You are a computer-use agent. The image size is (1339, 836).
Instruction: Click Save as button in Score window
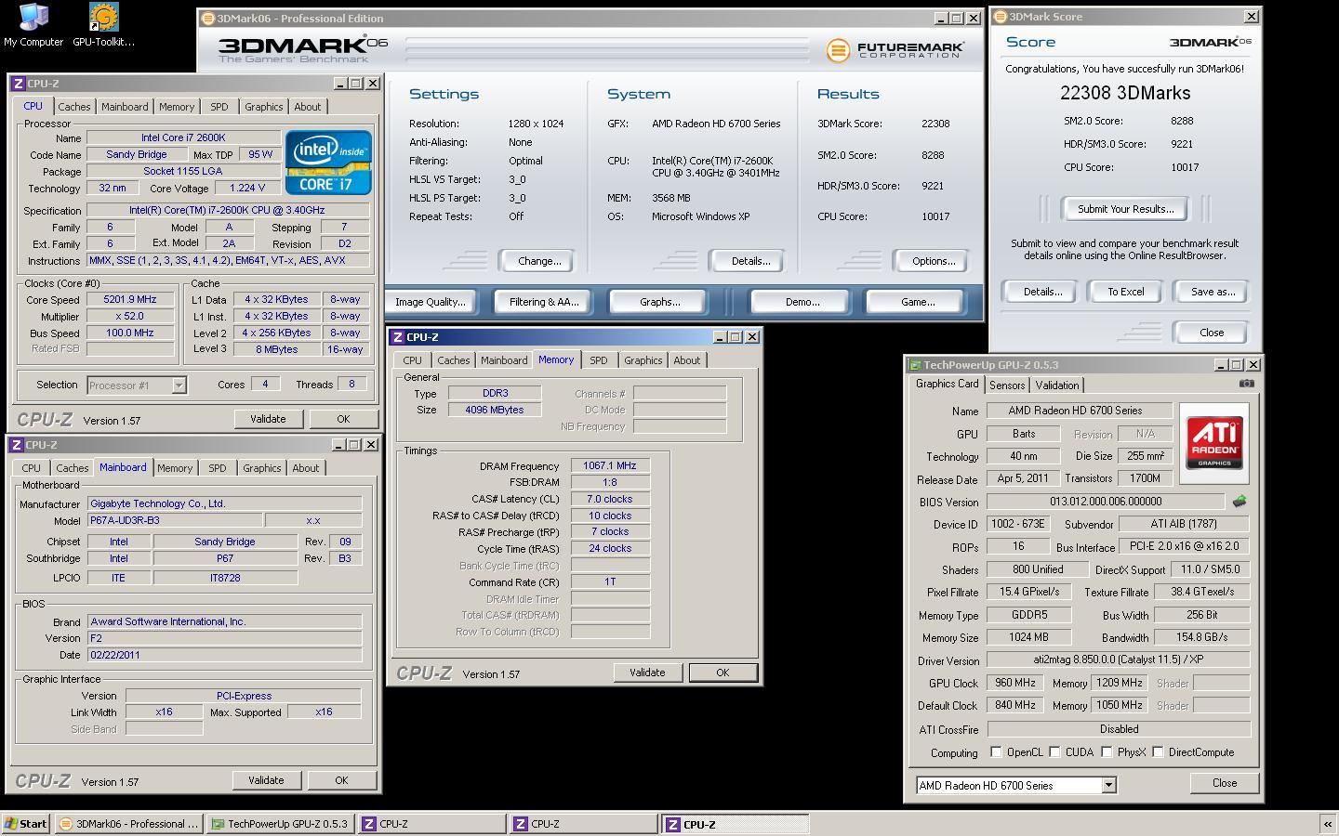point(1213,292)
